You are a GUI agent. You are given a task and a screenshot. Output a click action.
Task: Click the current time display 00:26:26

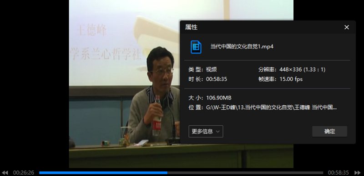pyautogui.click(x=24, y=173)
